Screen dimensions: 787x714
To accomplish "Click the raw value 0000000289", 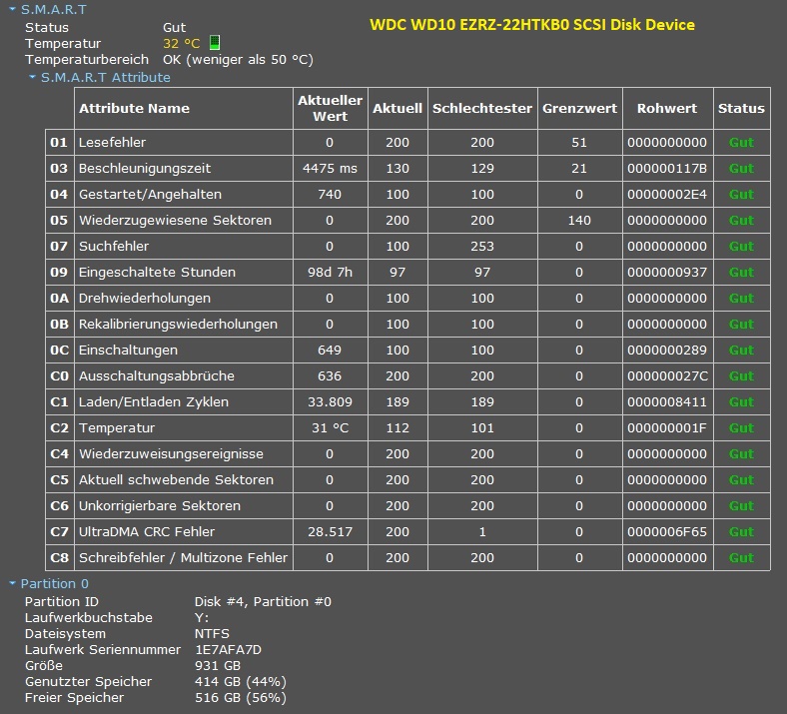I will pyautogui.click(x=667, y=351).
